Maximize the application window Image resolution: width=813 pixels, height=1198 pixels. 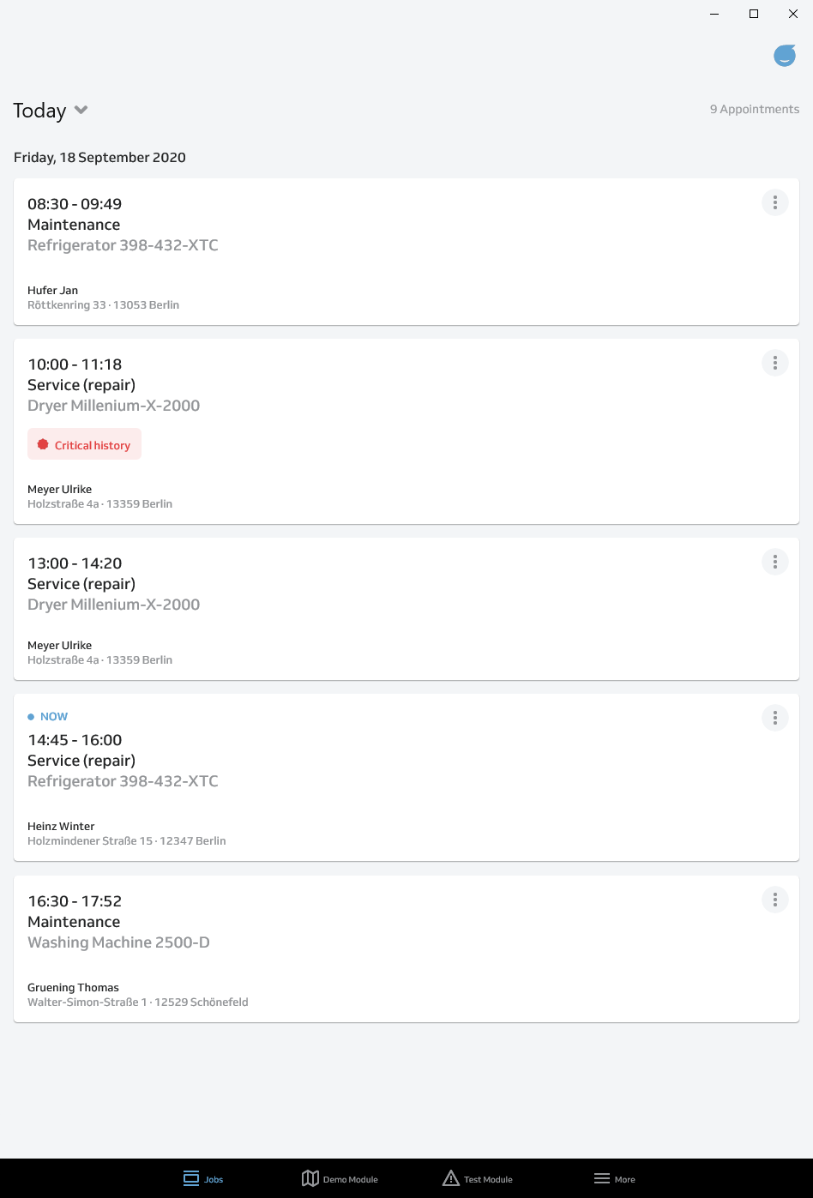[754, 14]
